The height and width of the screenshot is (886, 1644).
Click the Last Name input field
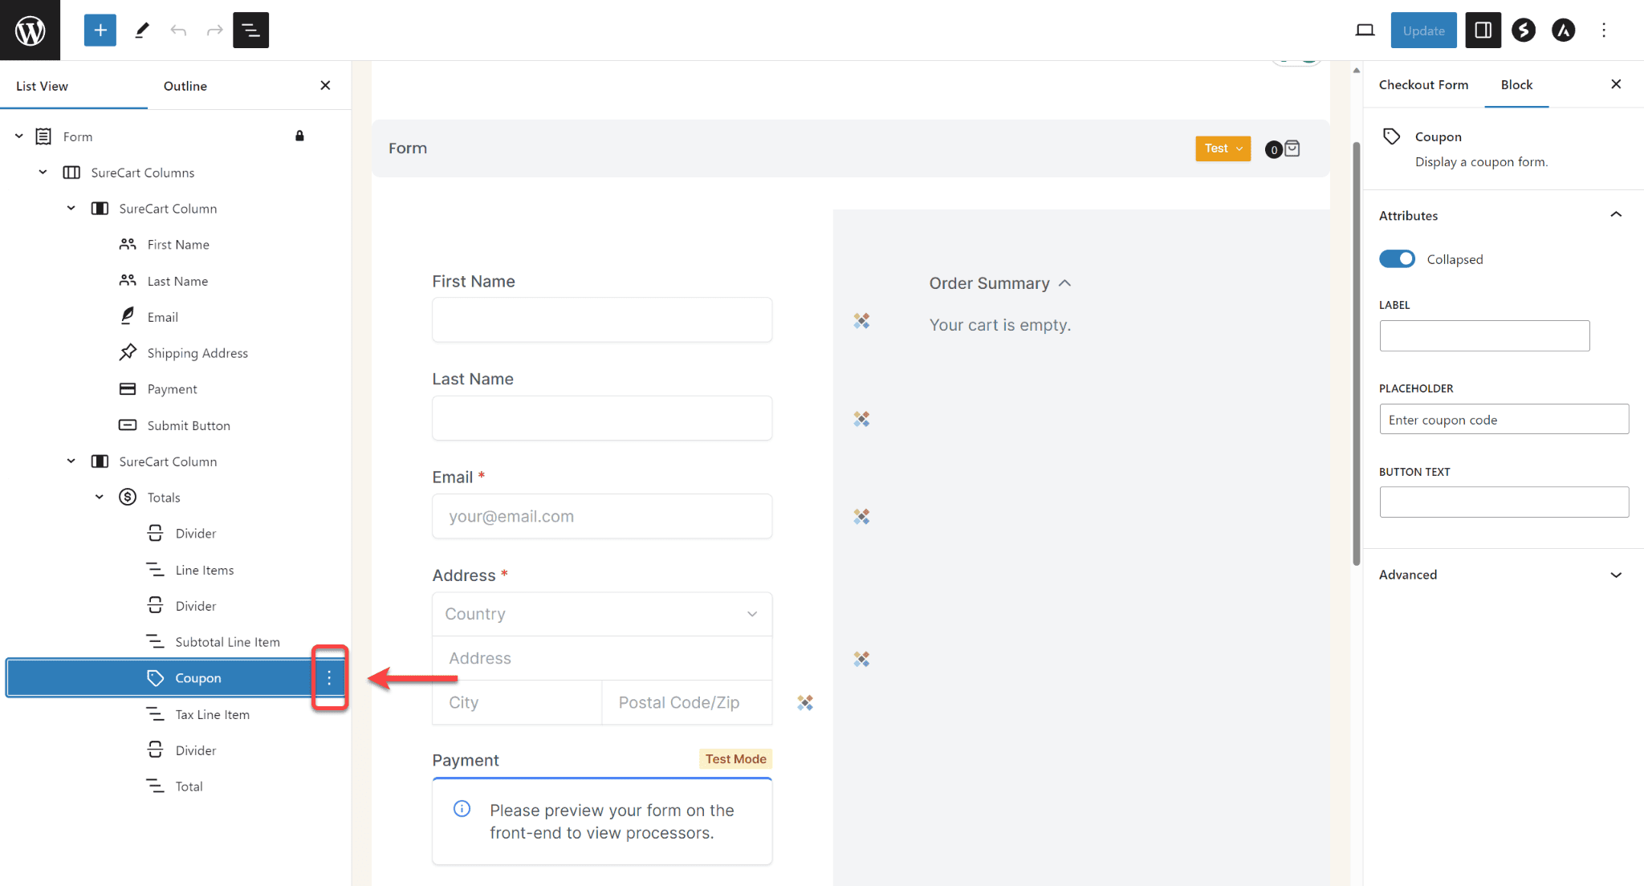coord(602,417)
